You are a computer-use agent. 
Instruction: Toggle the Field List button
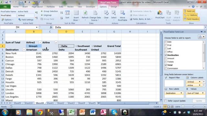189,11
